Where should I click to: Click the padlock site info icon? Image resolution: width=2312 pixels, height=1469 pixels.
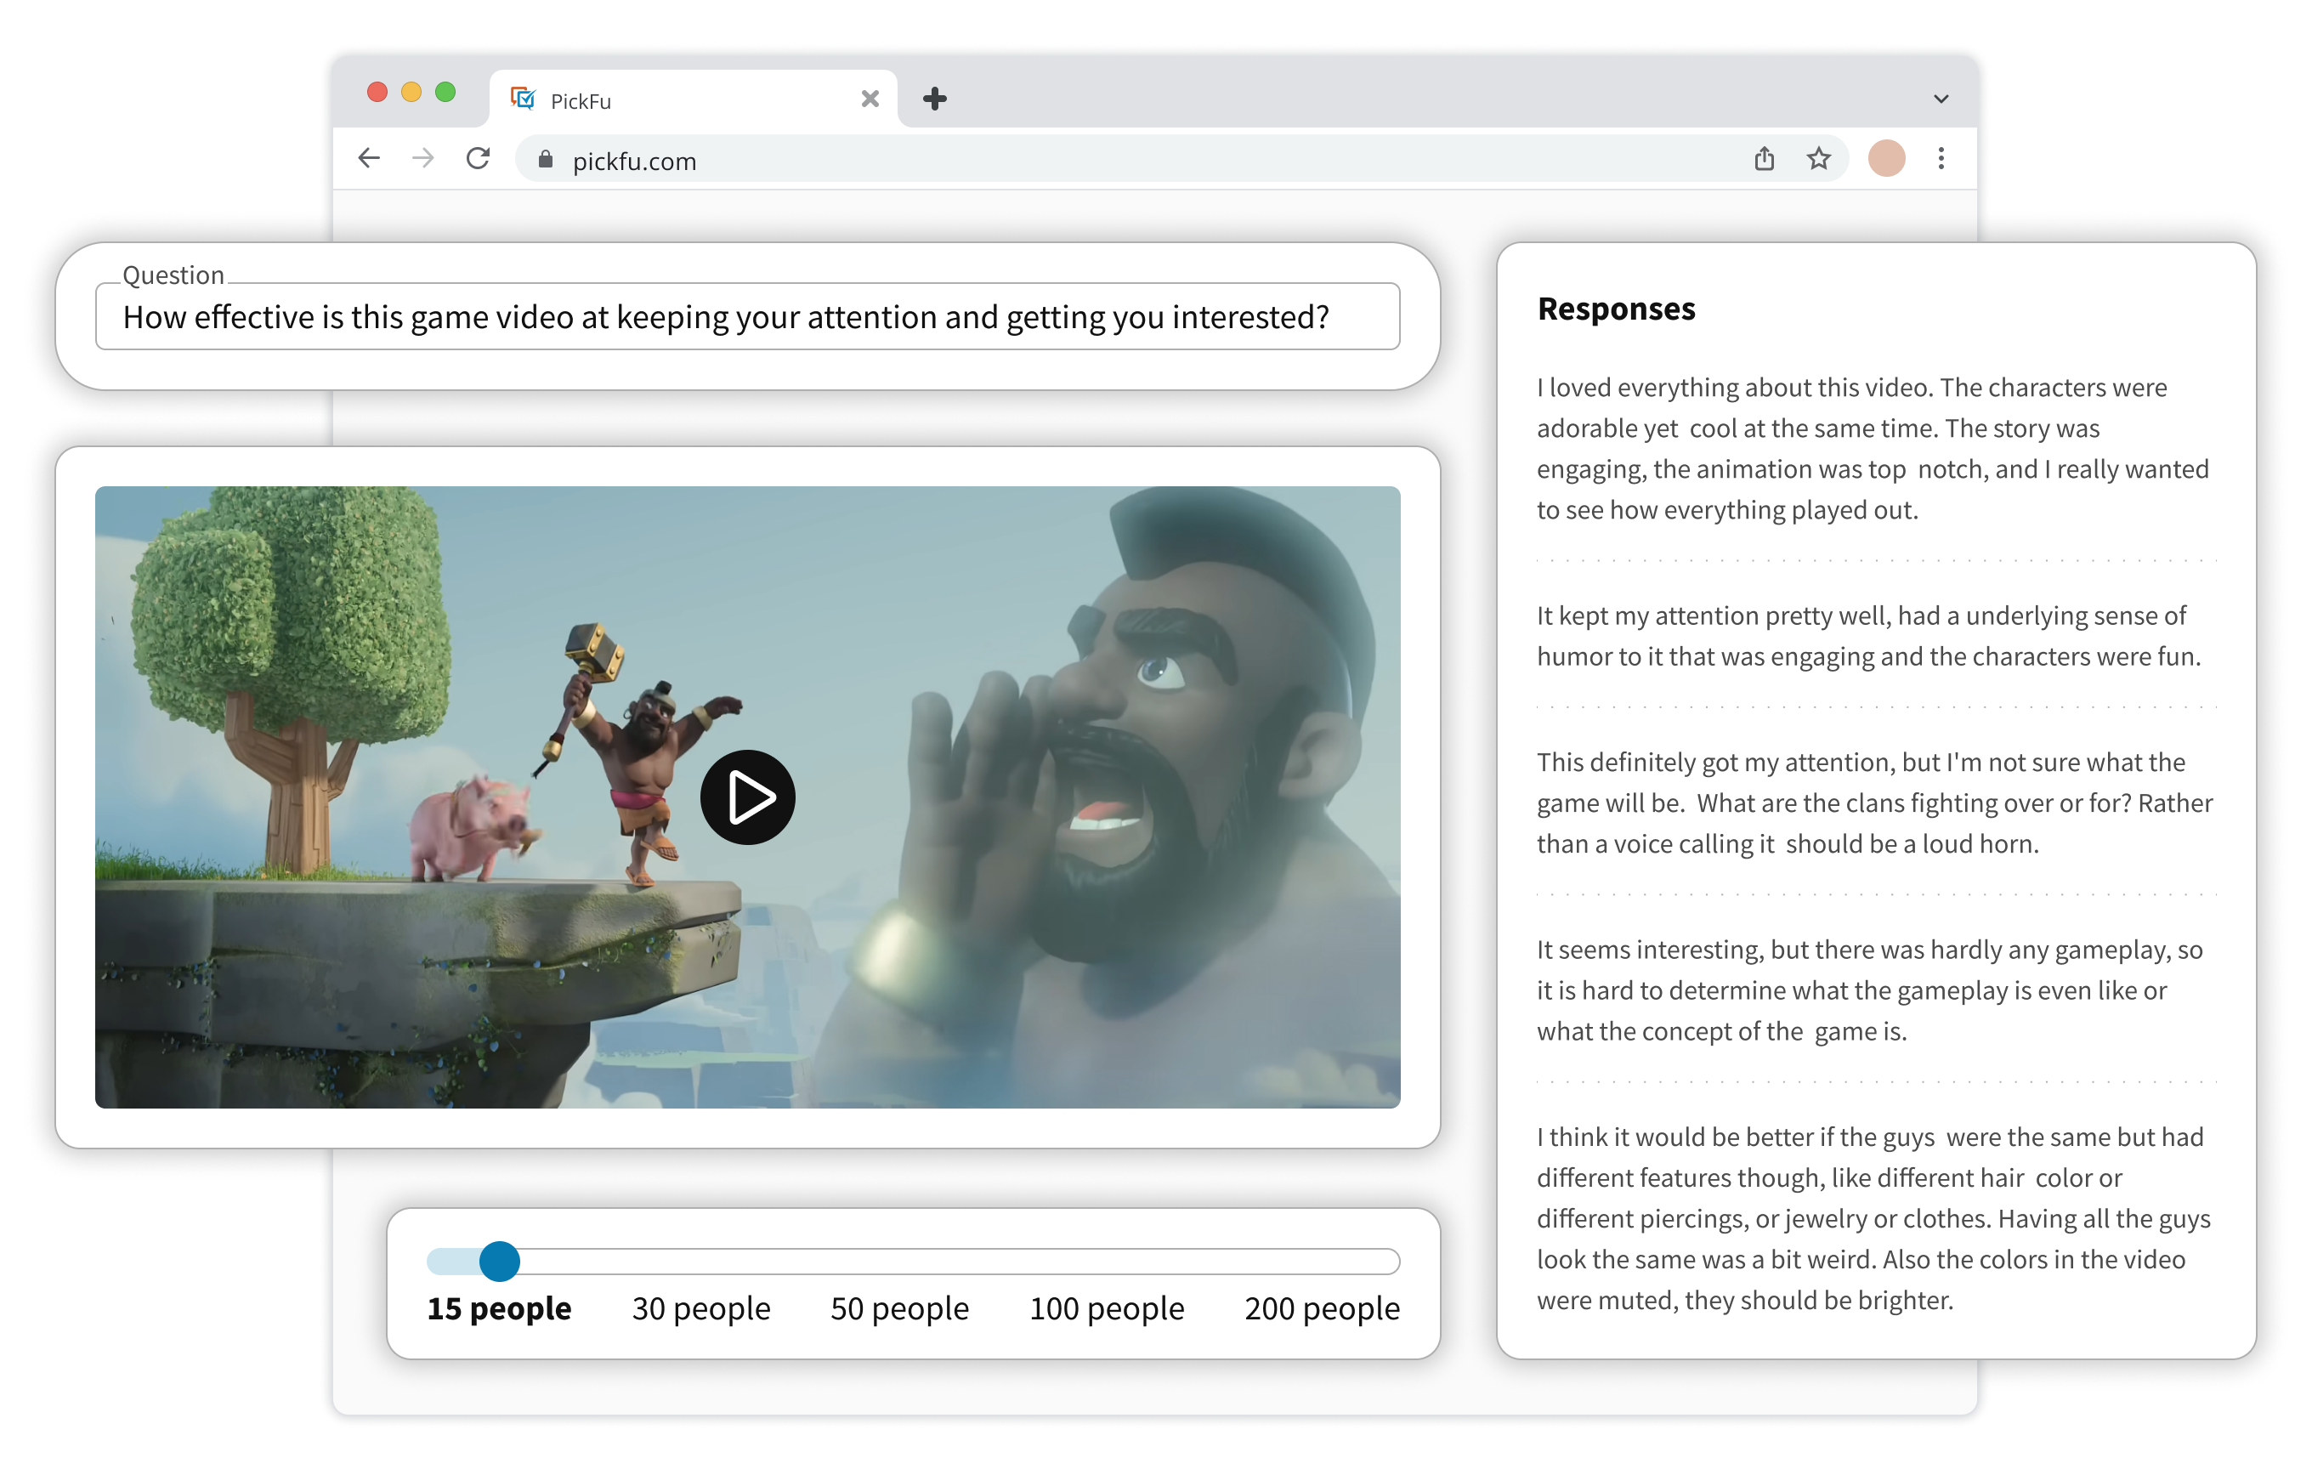click(546, 161)
